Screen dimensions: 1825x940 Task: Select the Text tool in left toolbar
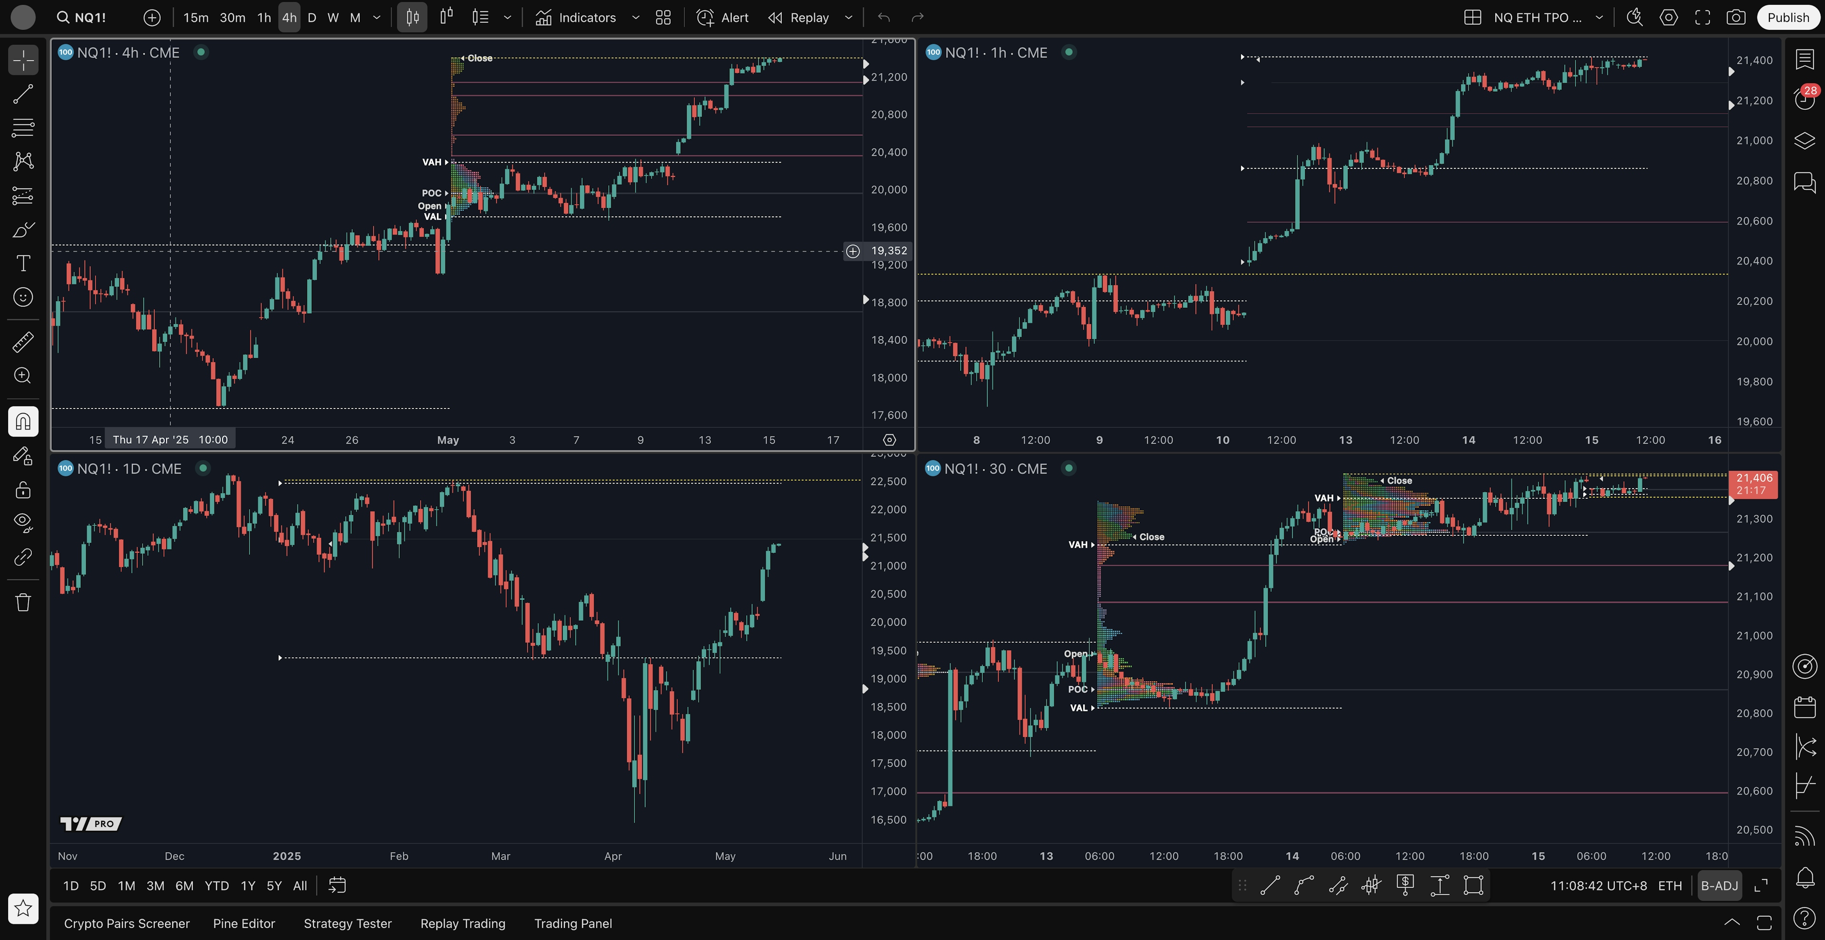[23, 263]
